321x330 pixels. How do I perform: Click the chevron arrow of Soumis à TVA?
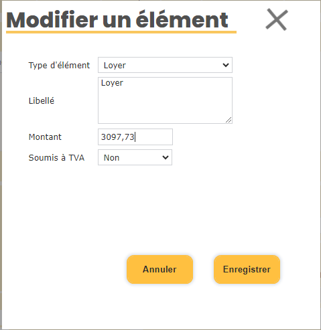click(166, 157)
